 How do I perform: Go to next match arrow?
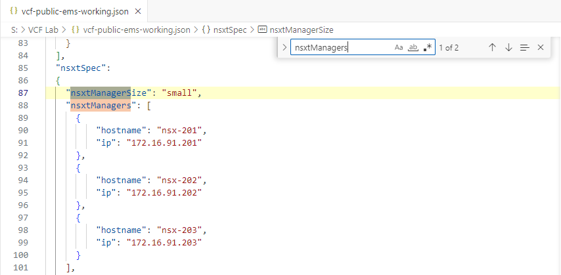(x=508, y=48)
